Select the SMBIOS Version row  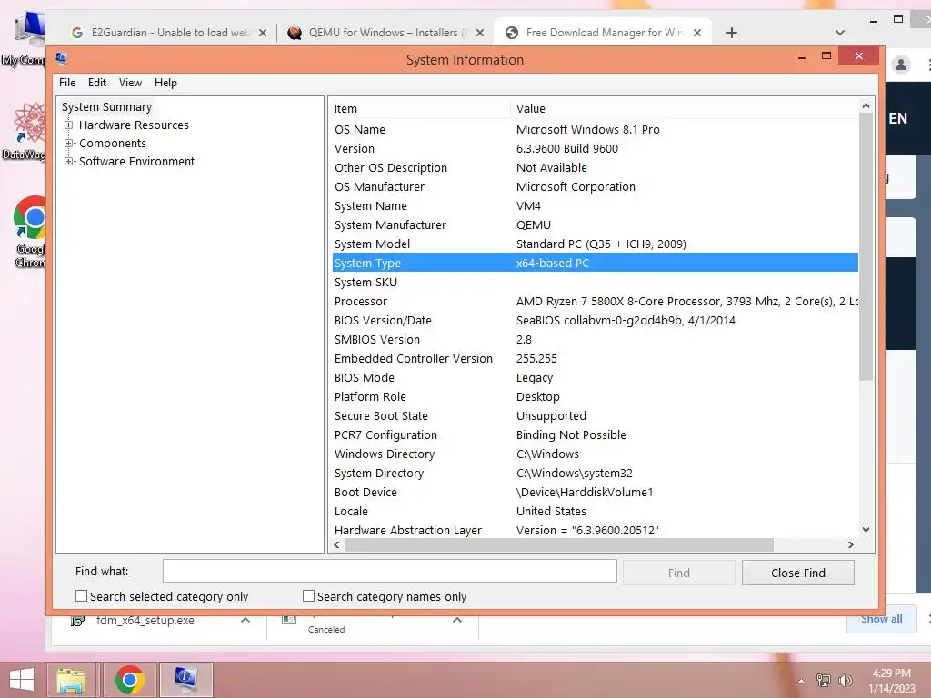(595, 340)
